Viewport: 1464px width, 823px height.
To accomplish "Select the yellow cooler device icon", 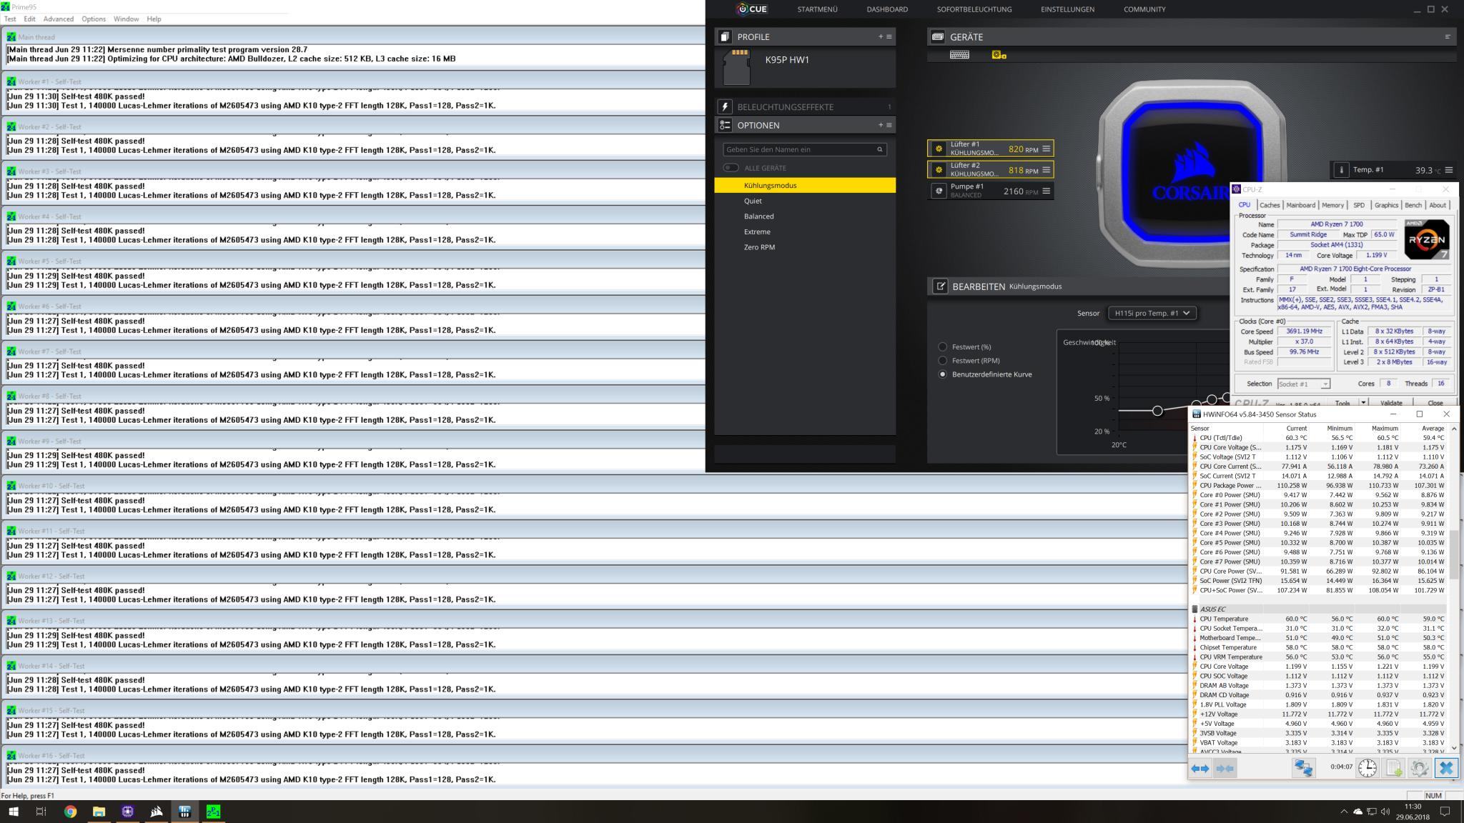I will tap(999, 55).
